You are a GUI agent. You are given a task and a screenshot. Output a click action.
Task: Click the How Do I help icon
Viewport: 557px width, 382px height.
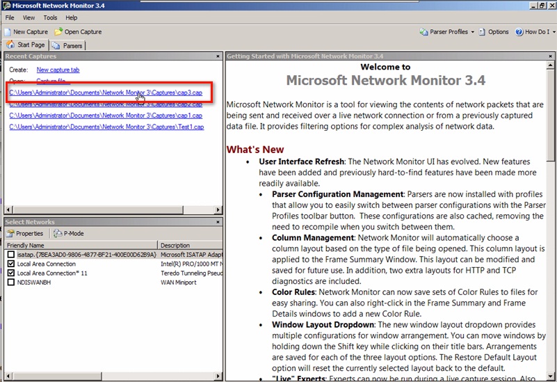519,32
